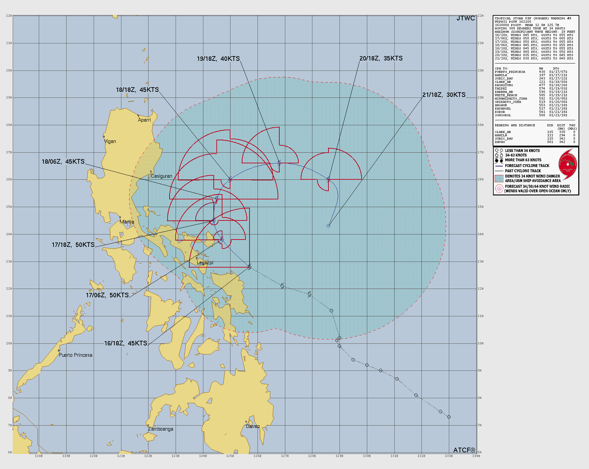Click the ATCF® text at map bottom-right
This screenshot has height=469, width=589.
pyautogui.click(x=464, y=450)
